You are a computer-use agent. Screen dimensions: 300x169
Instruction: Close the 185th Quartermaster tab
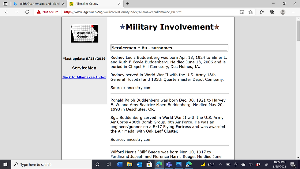[x=63, y=4]
